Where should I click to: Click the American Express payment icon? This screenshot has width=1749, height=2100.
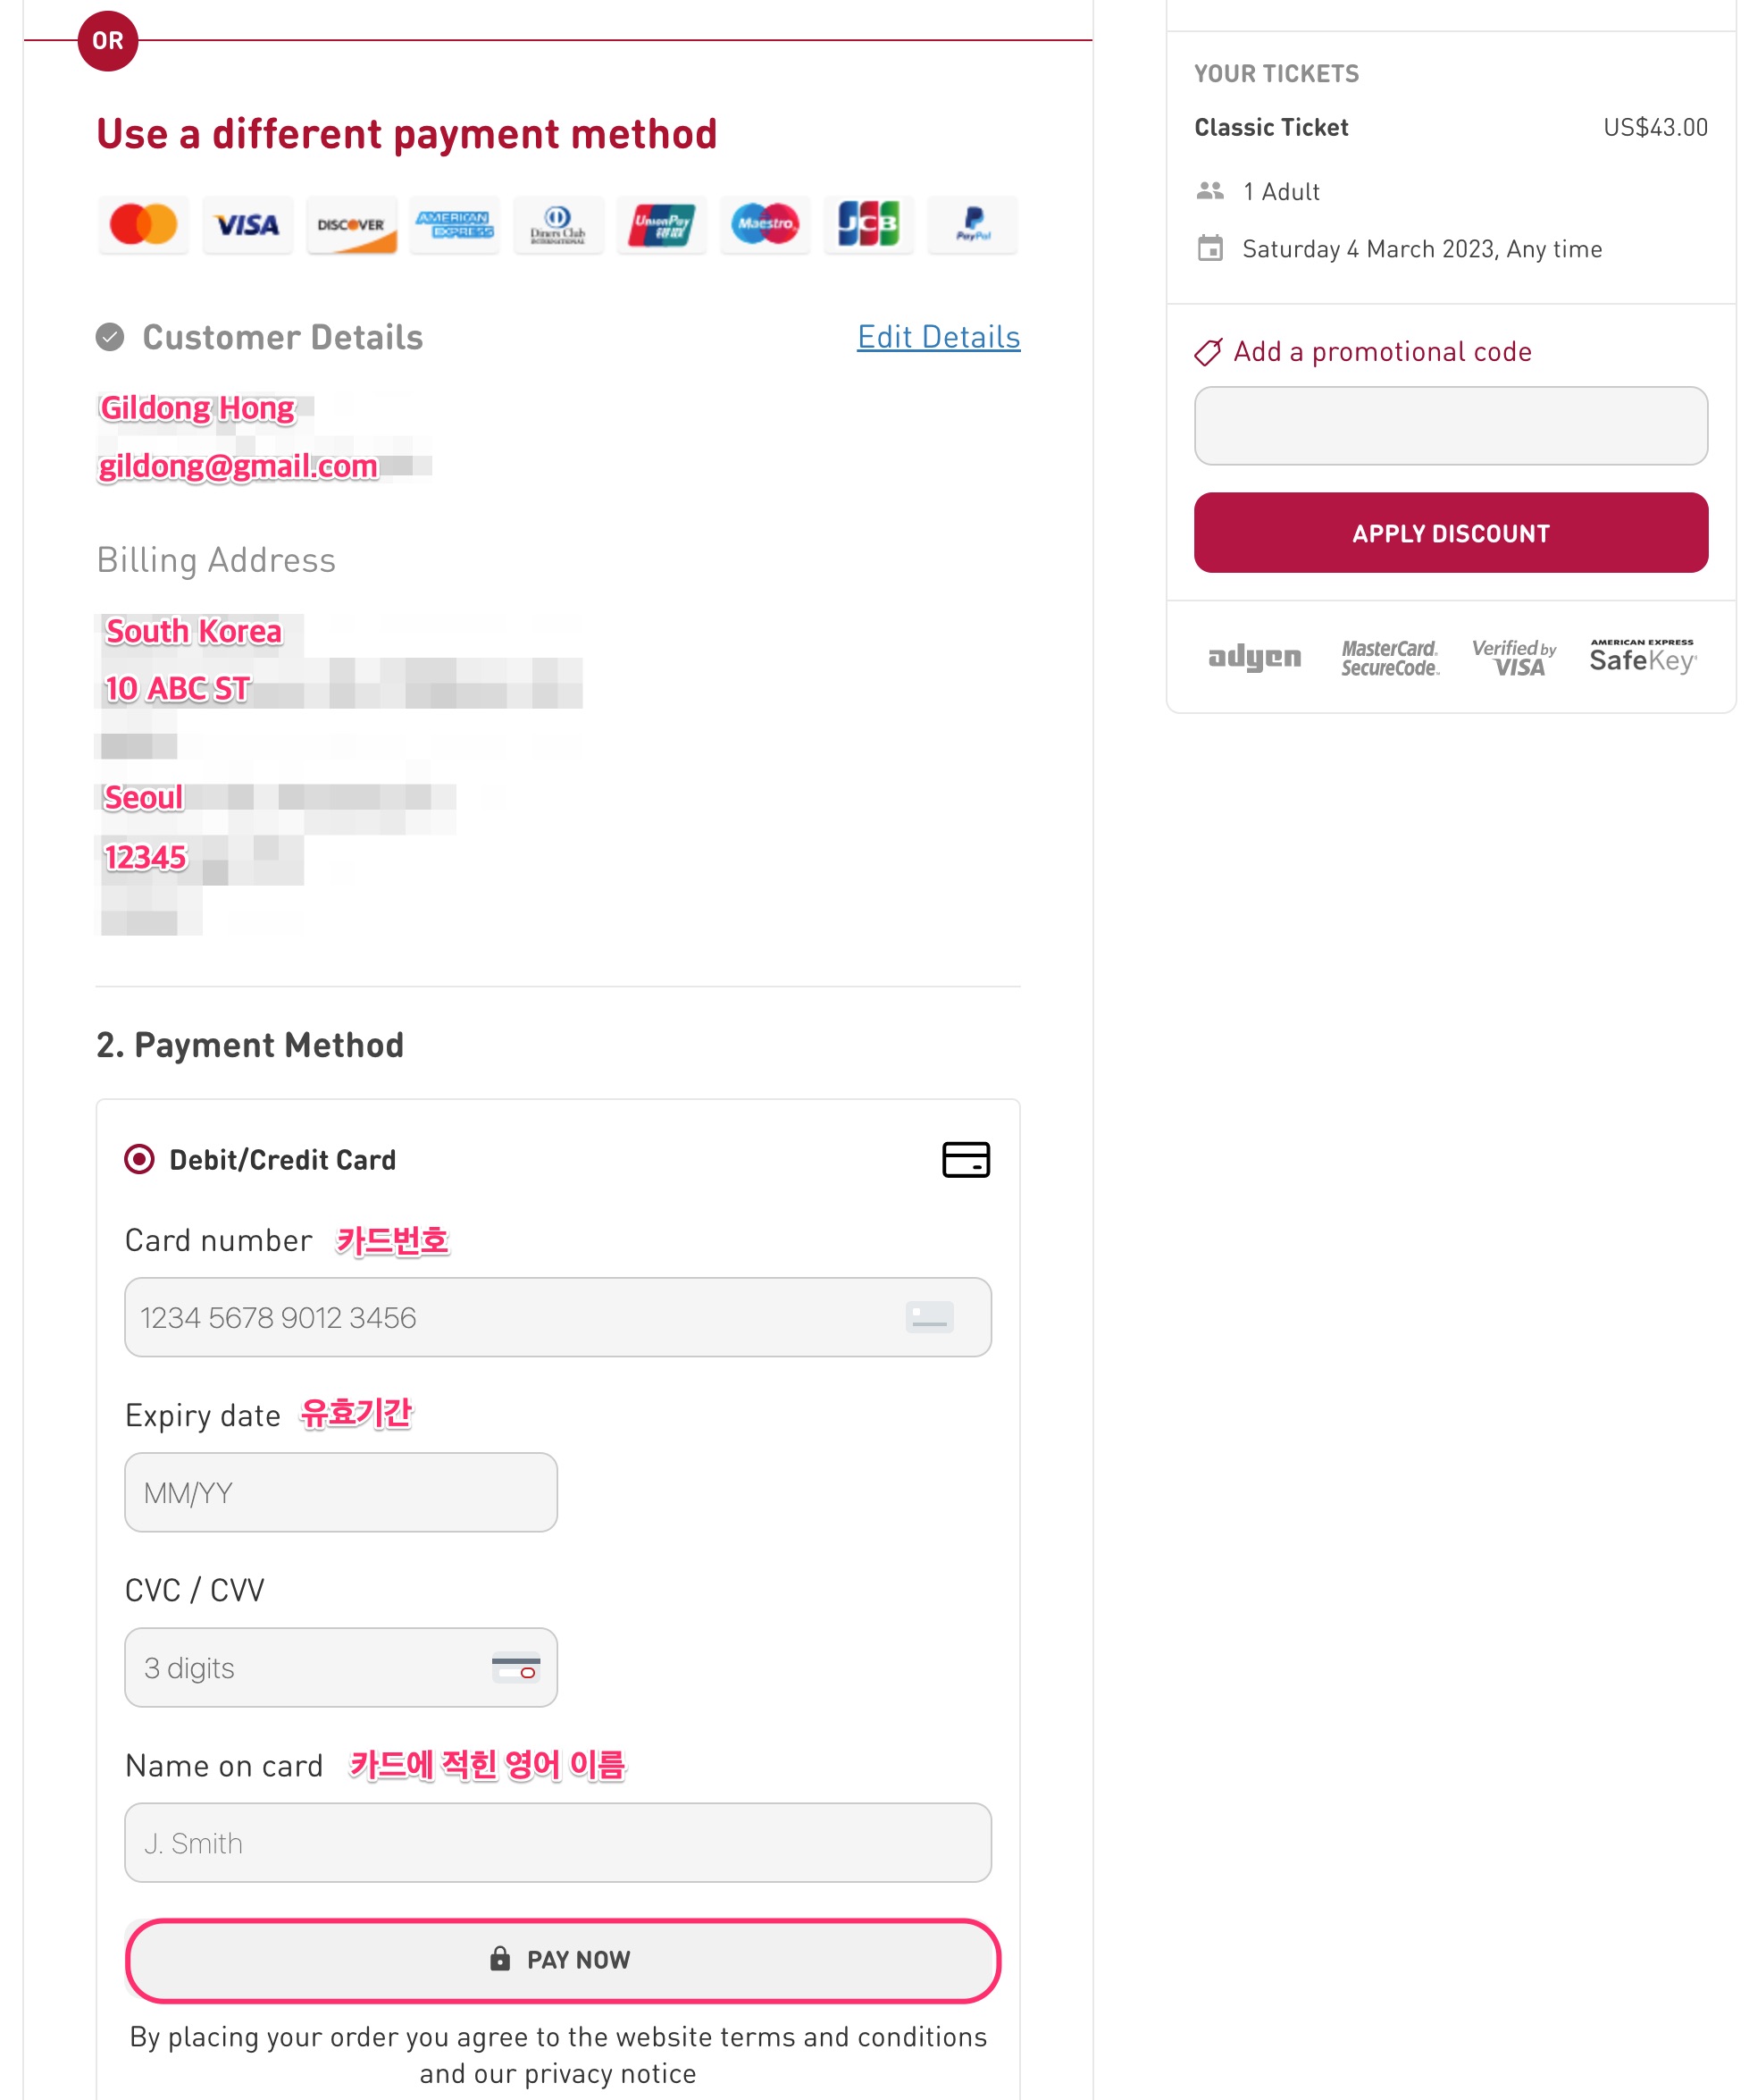(x=455, y=225)
